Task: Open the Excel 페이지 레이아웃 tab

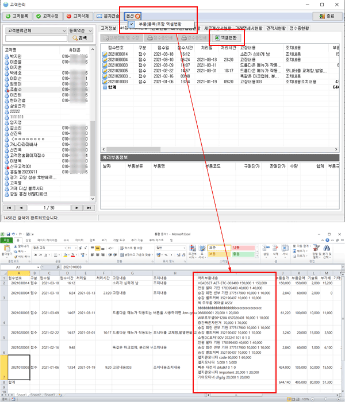Action: (x=47, y=240)
